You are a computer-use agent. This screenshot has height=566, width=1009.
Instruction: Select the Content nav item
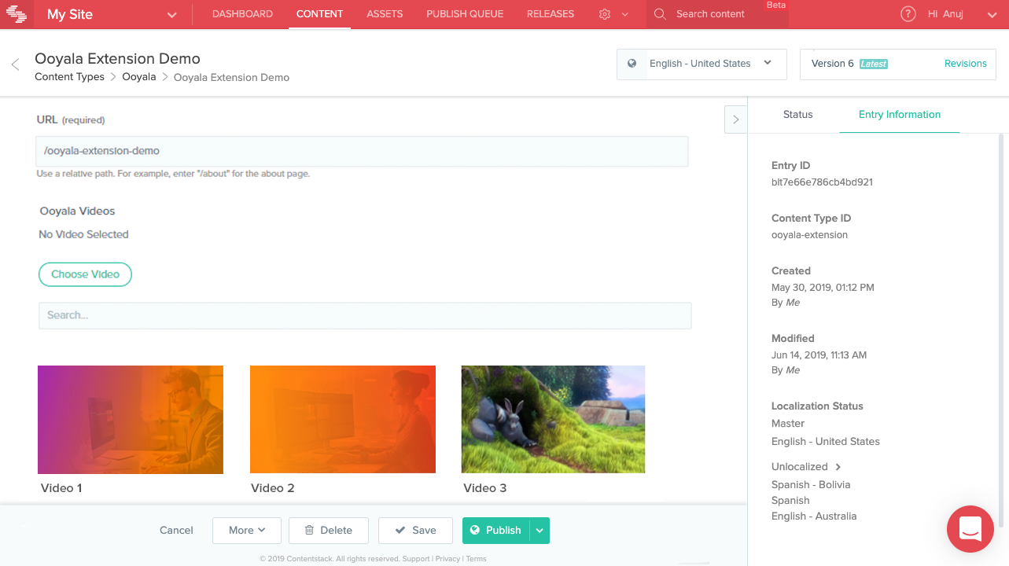click(x=319, y=14)
